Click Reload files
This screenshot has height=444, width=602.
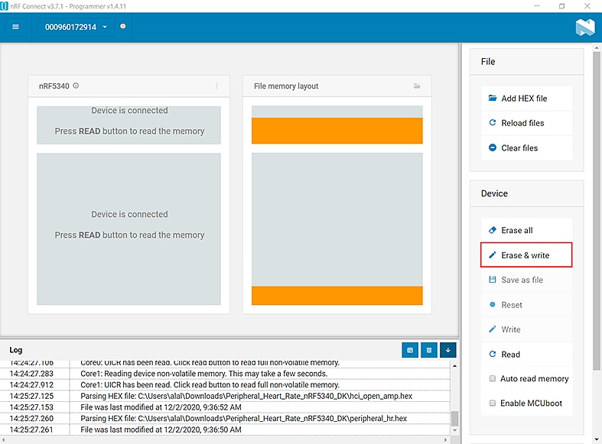(526, 123)
